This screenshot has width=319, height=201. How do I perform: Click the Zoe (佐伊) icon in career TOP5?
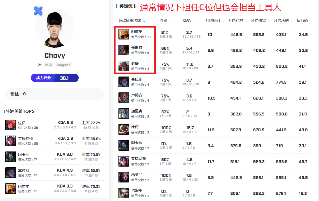11,125
